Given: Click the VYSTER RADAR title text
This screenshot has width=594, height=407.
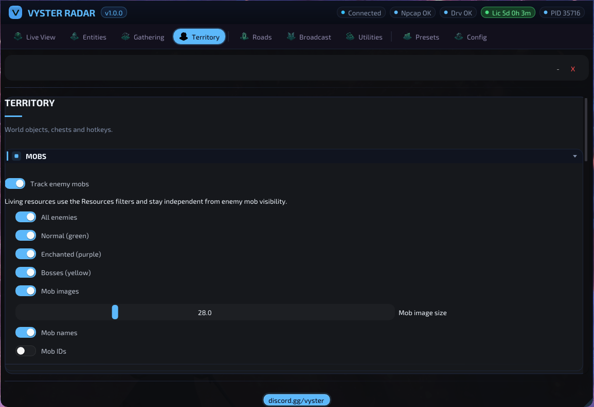Looking at the screenshot, I should 61,13.
